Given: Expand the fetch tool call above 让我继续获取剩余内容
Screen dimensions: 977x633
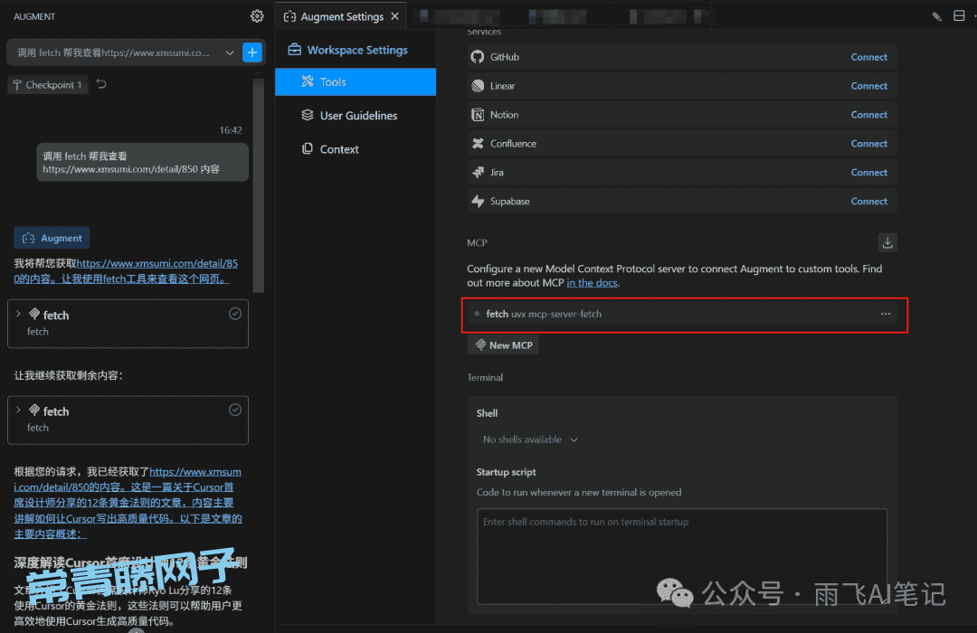Looking at the screenshot, I should pyautogui.click(x=18, y=314).
